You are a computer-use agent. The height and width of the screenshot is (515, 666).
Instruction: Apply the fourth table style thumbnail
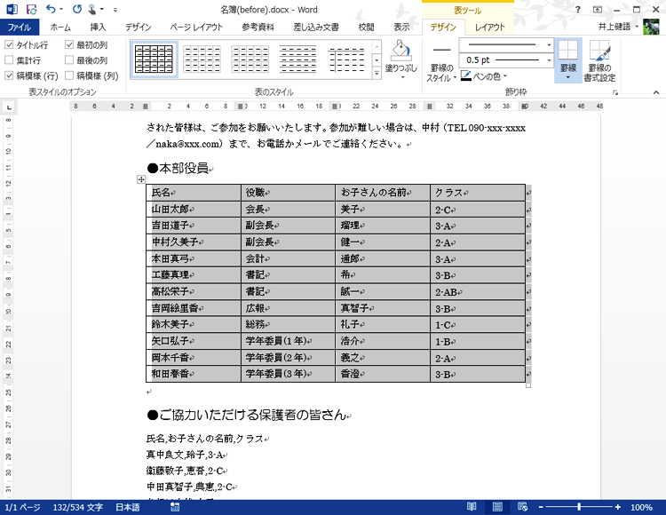coord(298,59)
